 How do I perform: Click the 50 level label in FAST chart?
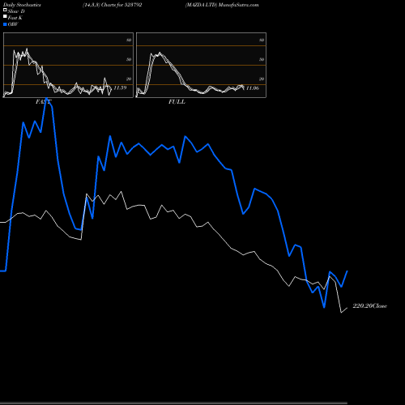tap(129, 59)
